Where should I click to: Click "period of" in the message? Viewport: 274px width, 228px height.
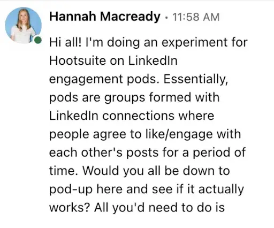tap(219, 153)
